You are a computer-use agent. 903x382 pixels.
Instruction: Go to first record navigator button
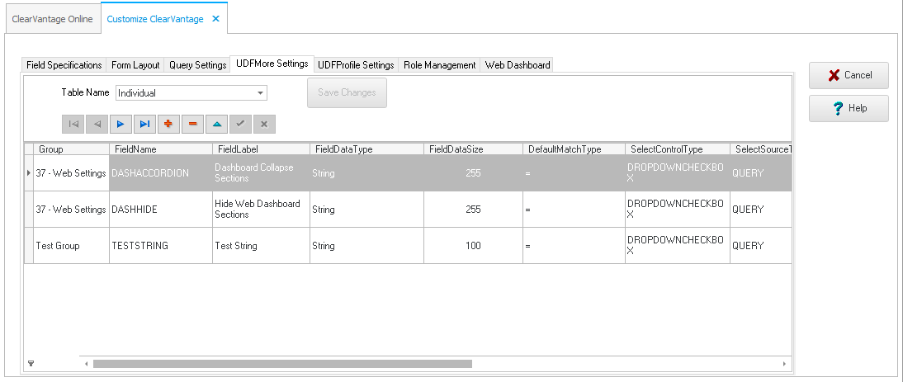pos(73,124)
